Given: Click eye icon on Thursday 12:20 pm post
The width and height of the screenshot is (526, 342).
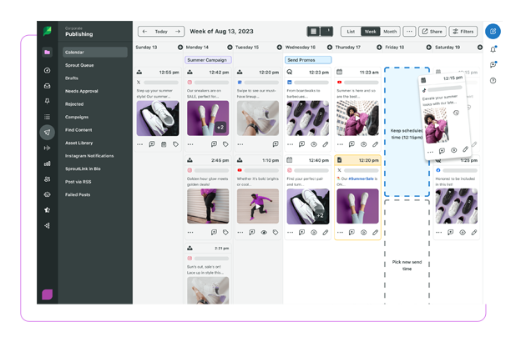Looking at the screenshot, I should [x=363, y=233].
